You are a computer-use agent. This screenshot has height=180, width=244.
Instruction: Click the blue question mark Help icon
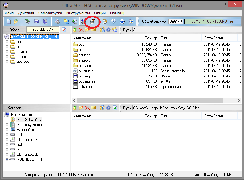[122, 21]
